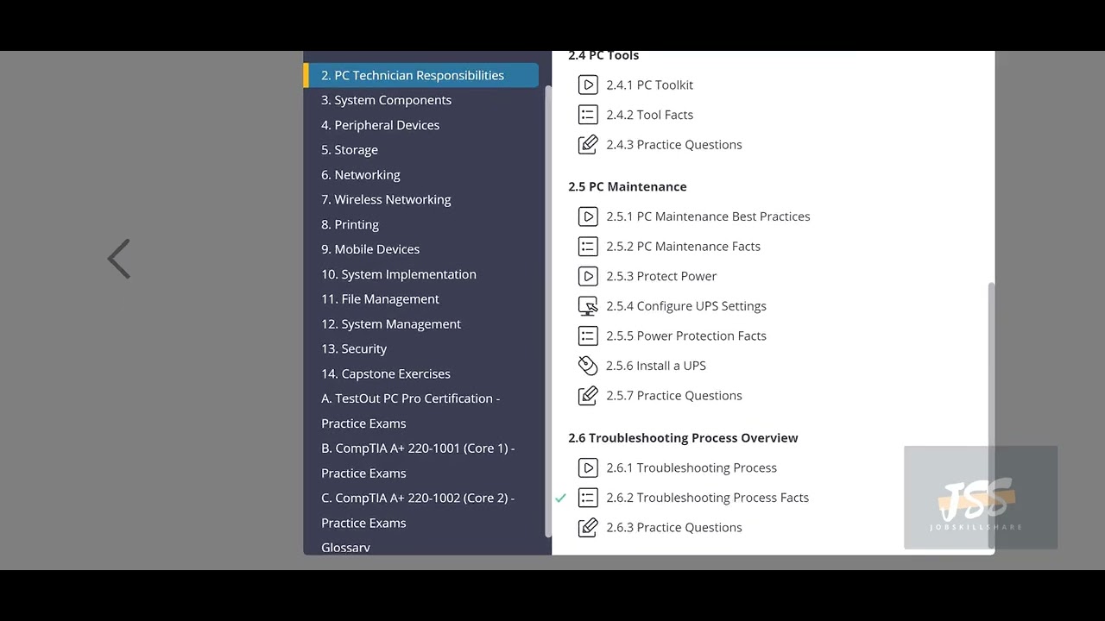
Task: Click the play icon beside Protect Power
Action: pos(588,276)
